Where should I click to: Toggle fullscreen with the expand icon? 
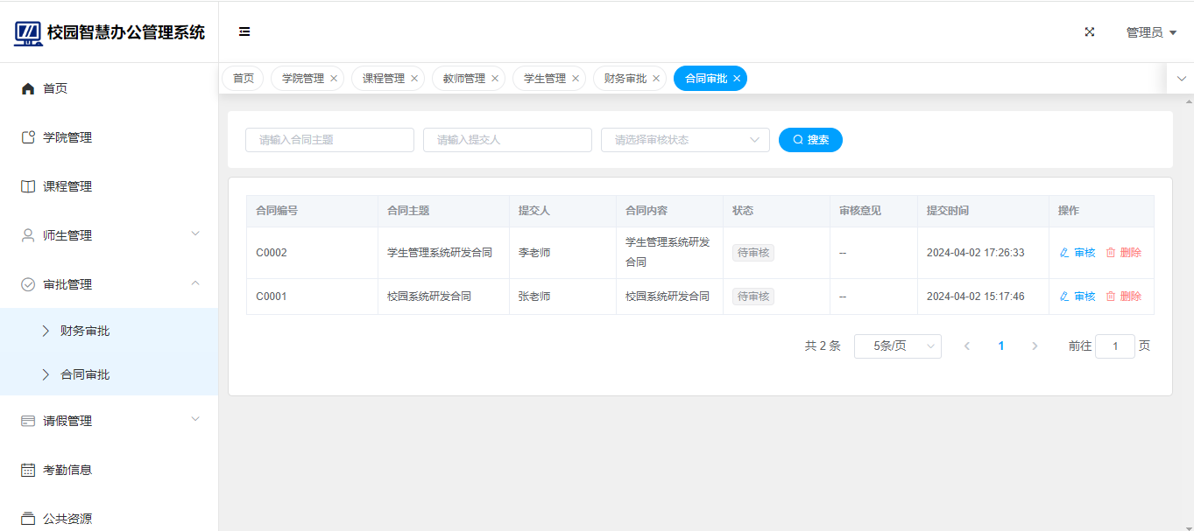click(x=1090, y=32)
